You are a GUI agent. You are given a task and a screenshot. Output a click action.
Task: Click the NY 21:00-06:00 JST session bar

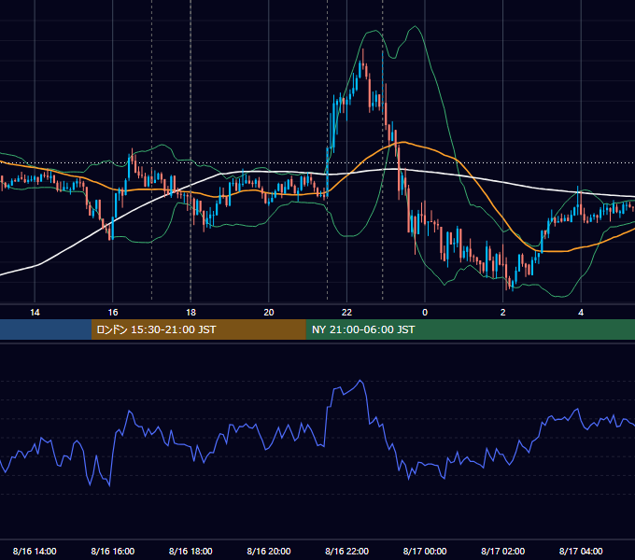pyautogui.click(x=470, y=329)
